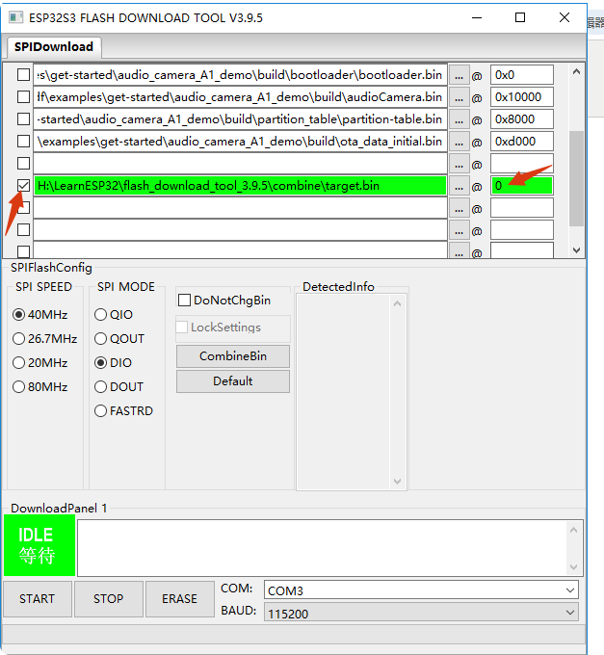Click download log scrollbar up arrow
The image size is (604, 655).
point(573,530)
